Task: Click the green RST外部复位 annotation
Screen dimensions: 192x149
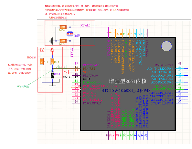Action: click(x=23, y=87)
